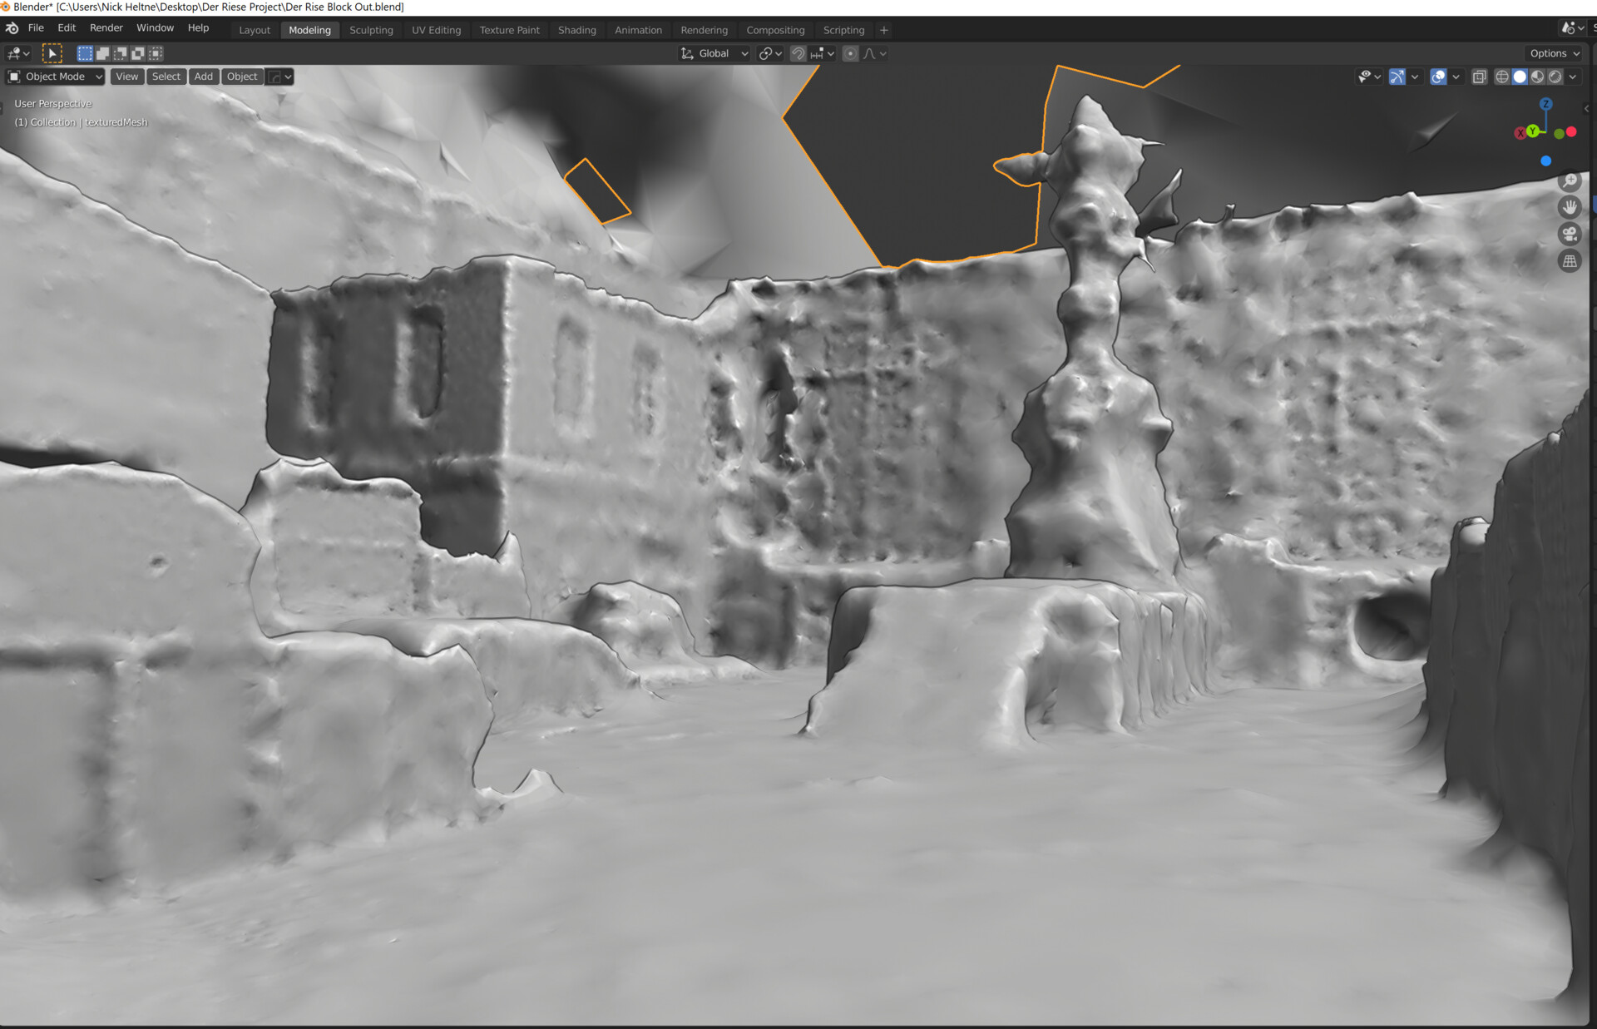Click the Select Box tool icon

[52, 53]
